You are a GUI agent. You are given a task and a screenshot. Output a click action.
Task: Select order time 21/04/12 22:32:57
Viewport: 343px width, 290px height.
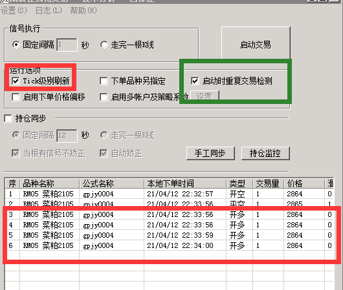click(x=180, y=194)
